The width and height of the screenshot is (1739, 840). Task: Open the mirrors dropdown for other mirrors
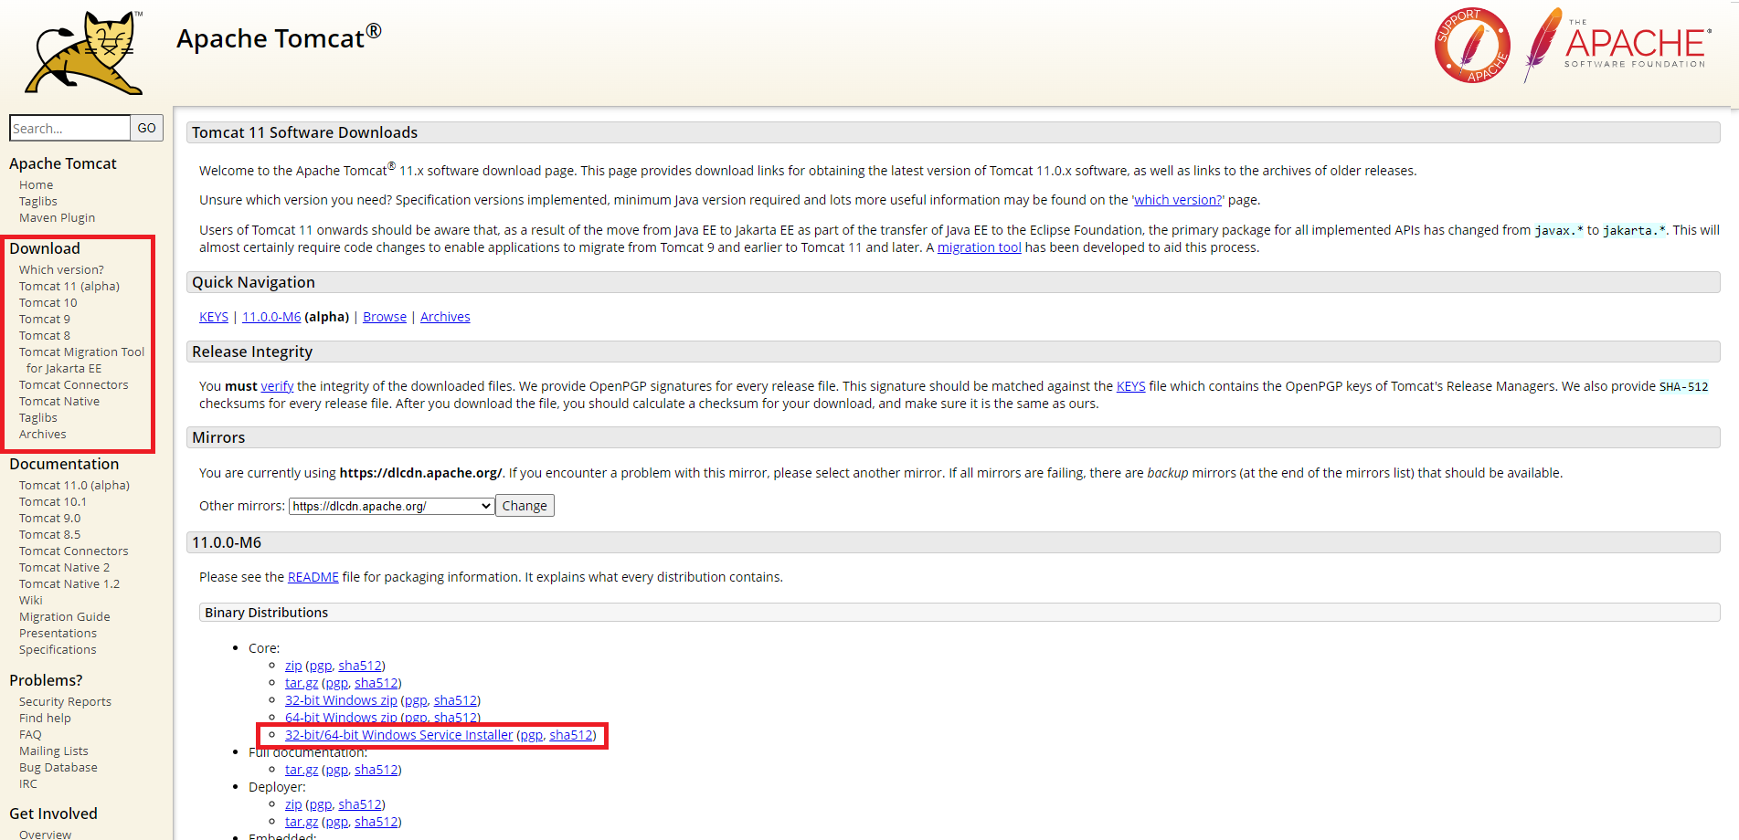pyautogui.click(x=390, y=505)
